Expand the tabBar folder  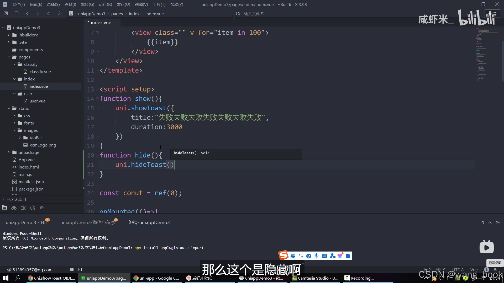click(x=20, y=138)
